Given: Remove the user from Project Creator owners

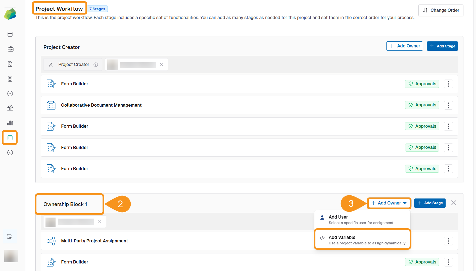Looking at the screenshot, I should pos(161,65).
